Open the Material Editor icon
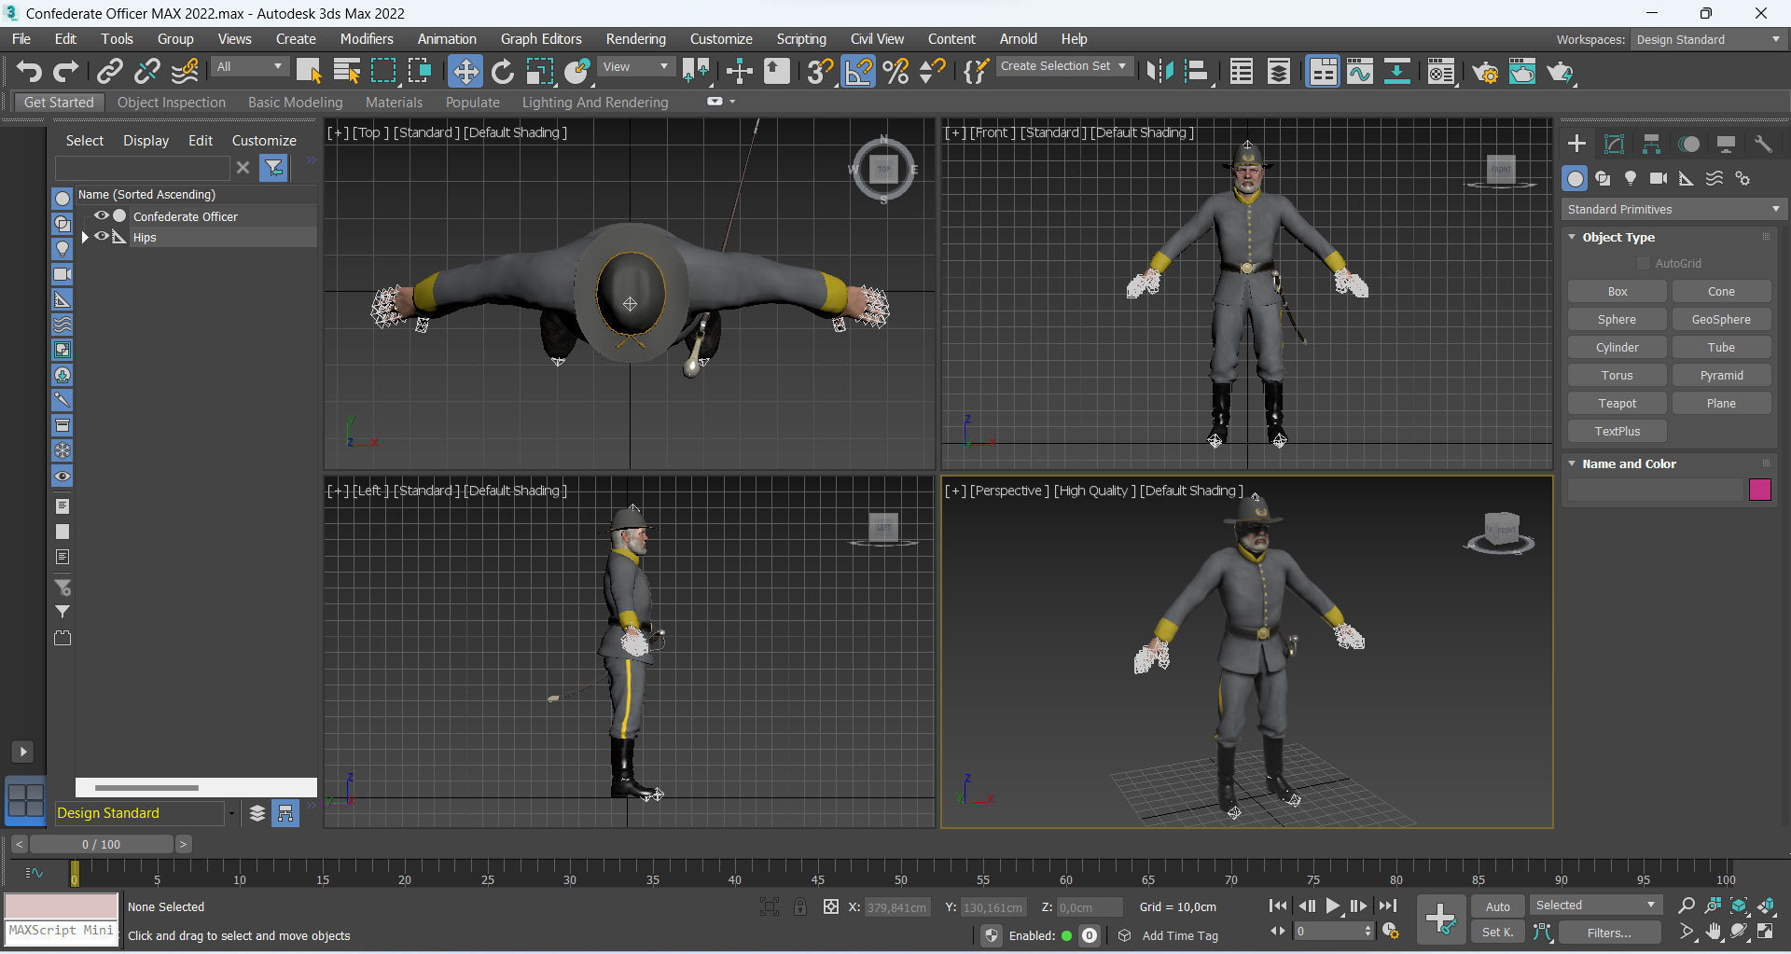 (1442, 72)
